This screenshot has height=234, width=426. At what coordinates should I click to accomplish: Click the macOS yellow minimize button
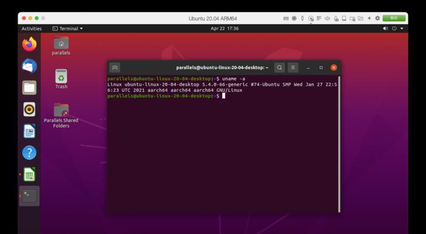(x=30, y=18)
